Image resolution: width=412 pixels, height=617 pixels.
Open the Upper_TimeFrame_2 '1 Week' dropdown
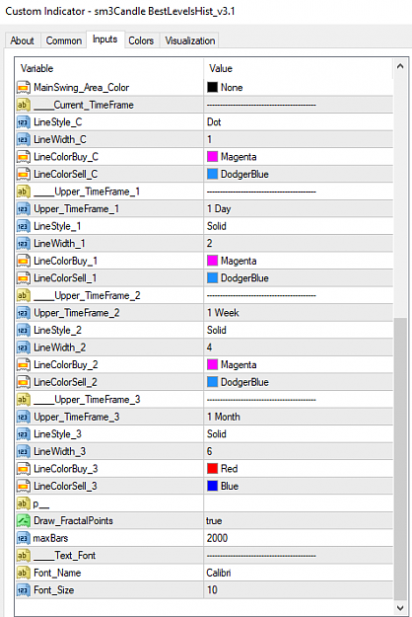[298, 312]
